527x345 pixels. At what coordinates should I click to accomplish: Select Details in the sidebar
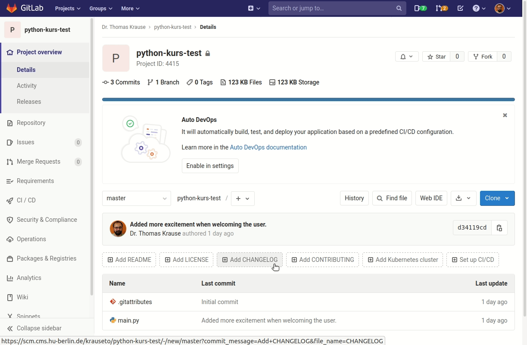pyautogui.click(x=26, y=70)
